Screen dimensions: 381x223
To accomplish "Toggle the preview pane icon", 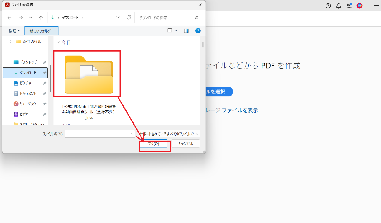I will click(186, 31).
